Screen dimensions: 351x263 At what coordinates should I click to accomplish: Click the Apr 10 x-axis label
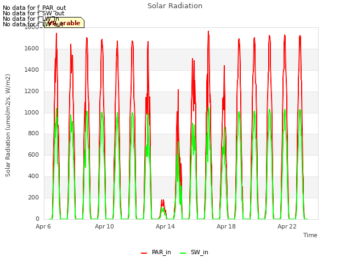coord(104,226)
